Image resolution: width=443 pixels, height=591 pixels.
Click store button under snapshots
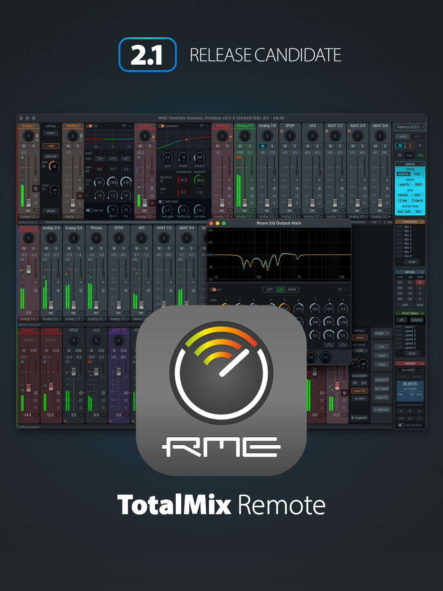pos(412,262)
